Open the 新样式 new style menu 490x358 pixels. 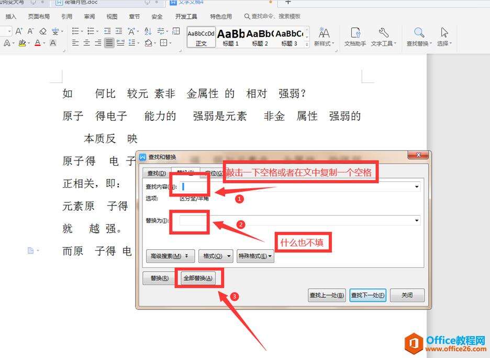click(324, 37)
